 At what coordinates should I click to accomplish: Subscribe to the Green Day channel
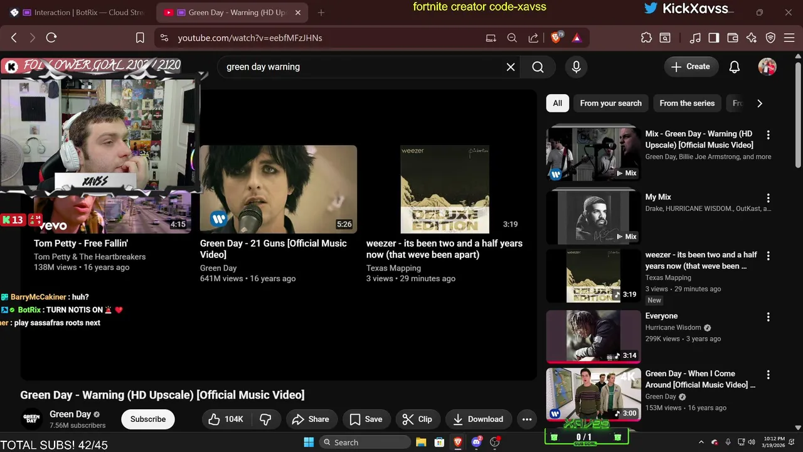pyautogui.click(x=148, y=419)
